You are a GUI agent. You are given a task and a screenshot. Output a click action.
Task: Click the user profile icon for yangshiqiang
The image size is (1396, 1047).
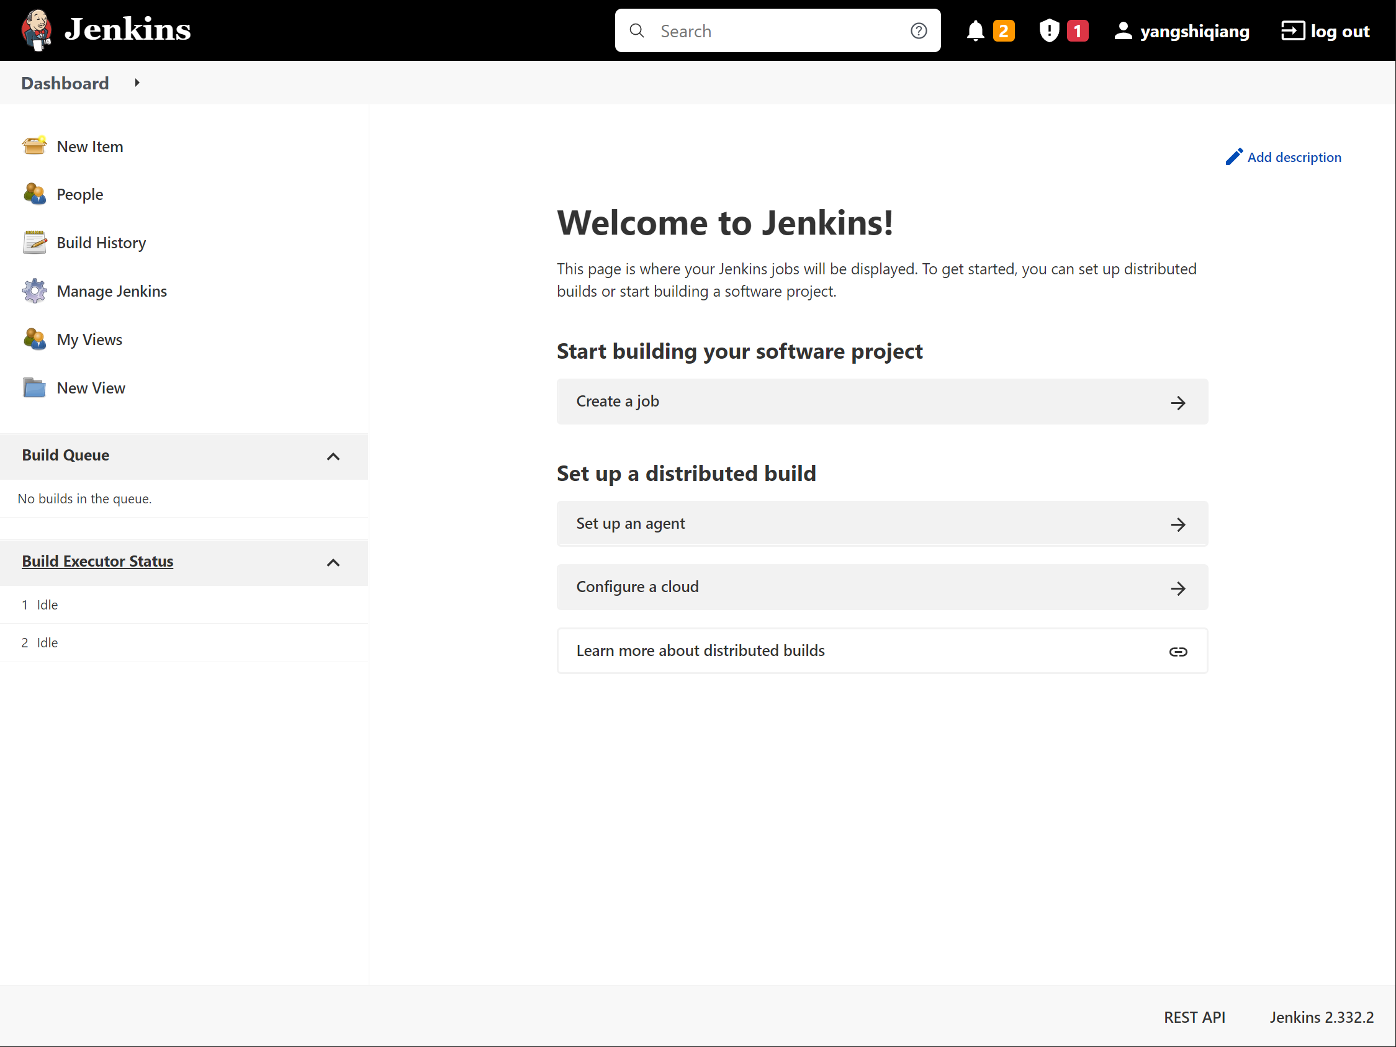(x=1124, y=30)
